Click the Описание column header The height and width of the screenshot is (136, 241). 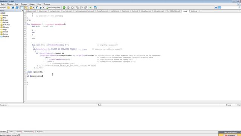3,105
